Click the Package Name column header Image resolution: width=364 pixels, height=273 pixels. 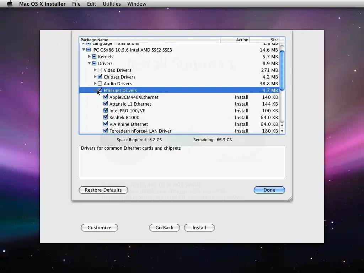click(150, 40)
